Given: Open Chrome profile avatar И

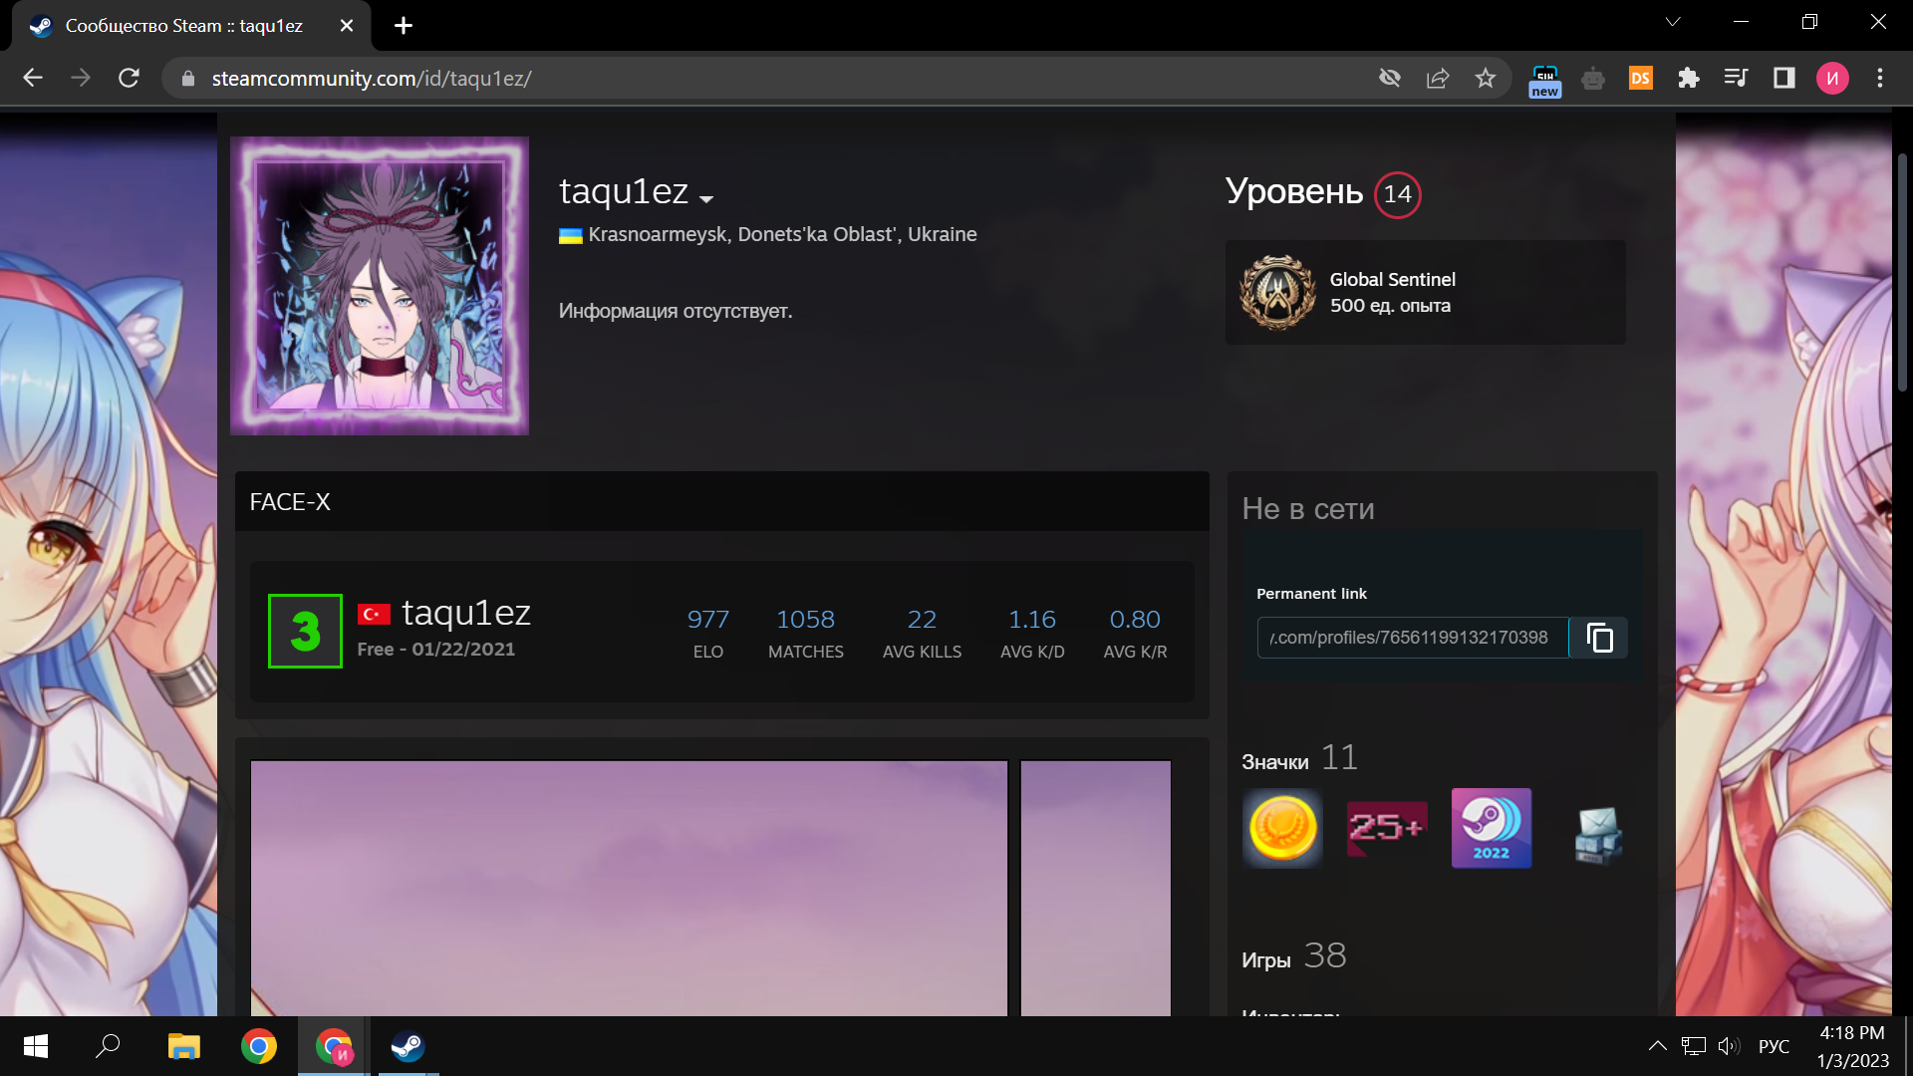Looking at the screenshot, I should coord(1832,78).
